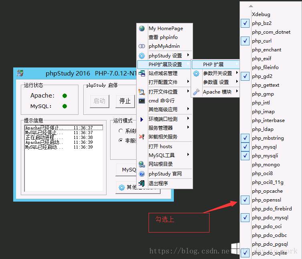Screen dimensions: 302x259
Task: Click the open file location icon
Action: pyautogui.click(x=142, y=92)
